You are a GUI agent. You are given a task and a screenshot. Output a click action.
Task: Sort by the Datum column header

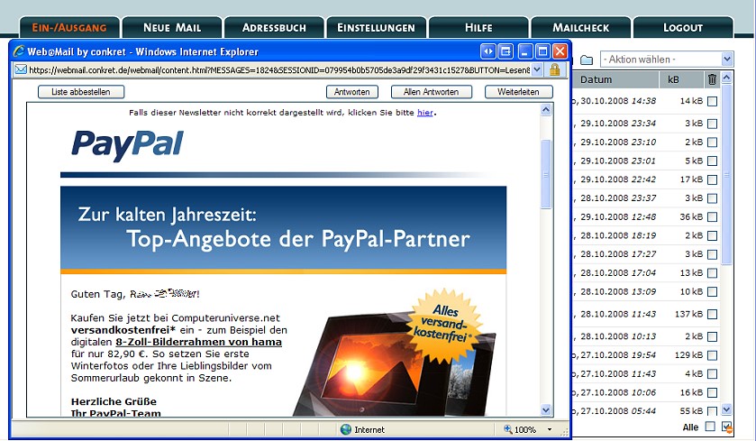(x=615, y=79)
